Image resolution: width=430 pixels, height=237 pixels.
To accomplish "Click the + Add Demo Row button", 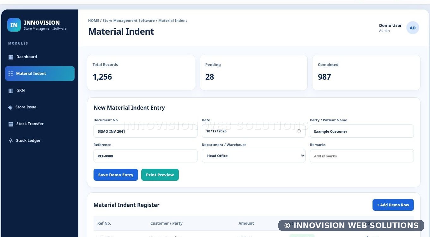I will pos(393,205).
